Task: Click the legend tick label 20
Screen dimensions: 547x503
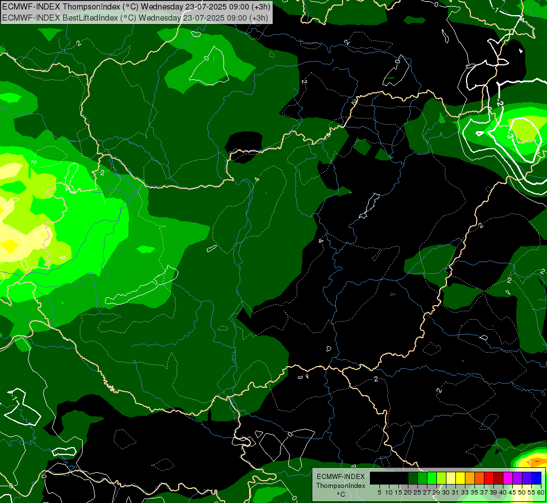Action: 407,492
